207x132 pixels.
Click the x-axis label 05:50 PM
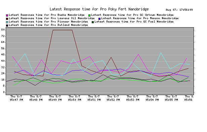tap(75, 100)
